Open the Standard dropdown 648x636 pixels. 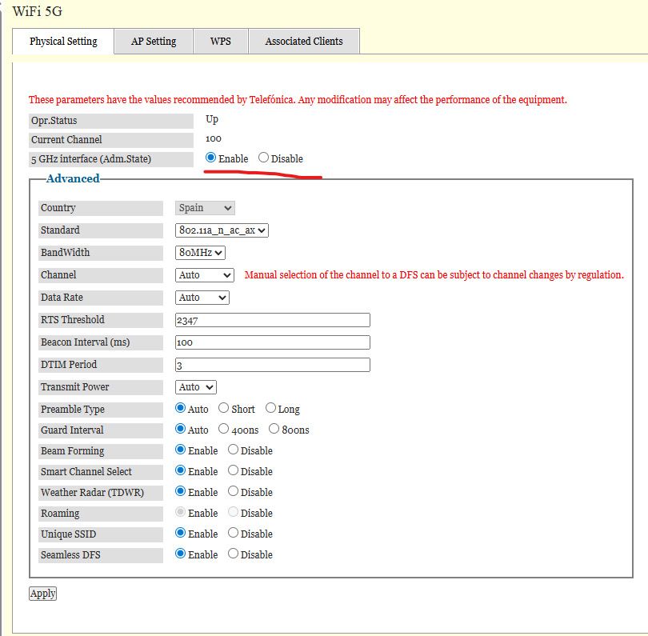click(222, 230)
